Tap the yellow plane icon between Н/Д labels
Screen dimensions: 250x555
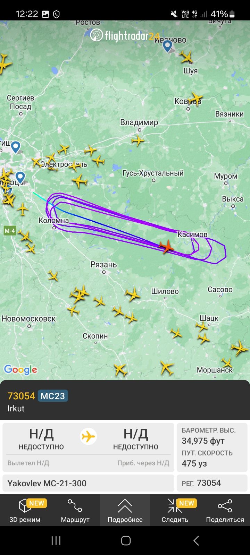coord(89,436)
